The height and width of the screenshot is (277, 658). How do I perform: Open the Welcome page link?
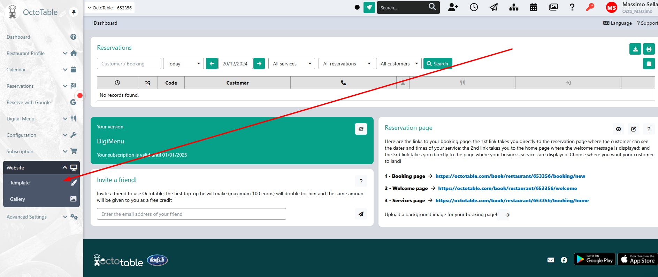pos(507,188)
